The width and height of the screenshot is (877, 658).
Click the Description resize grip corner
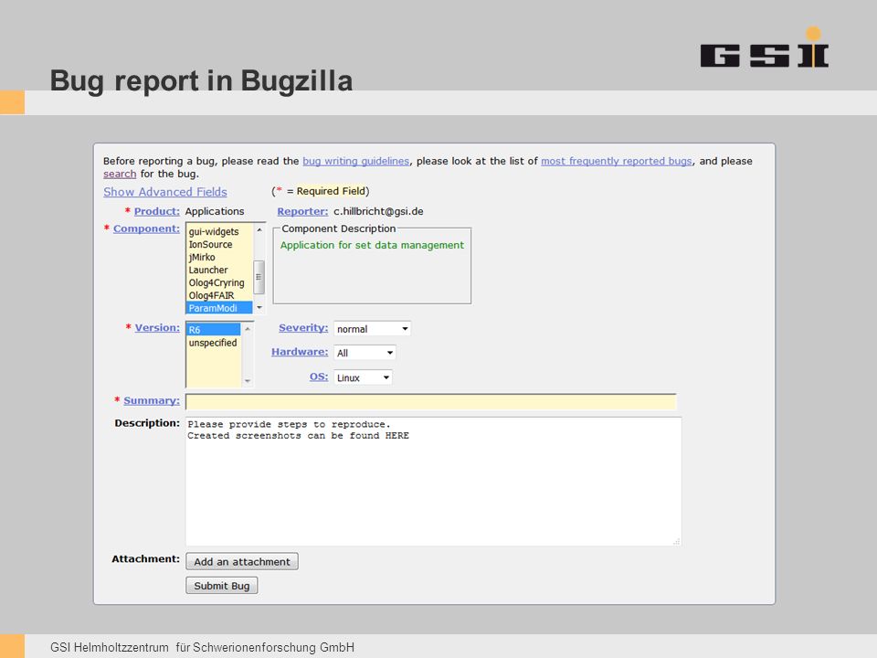[677, 541]
